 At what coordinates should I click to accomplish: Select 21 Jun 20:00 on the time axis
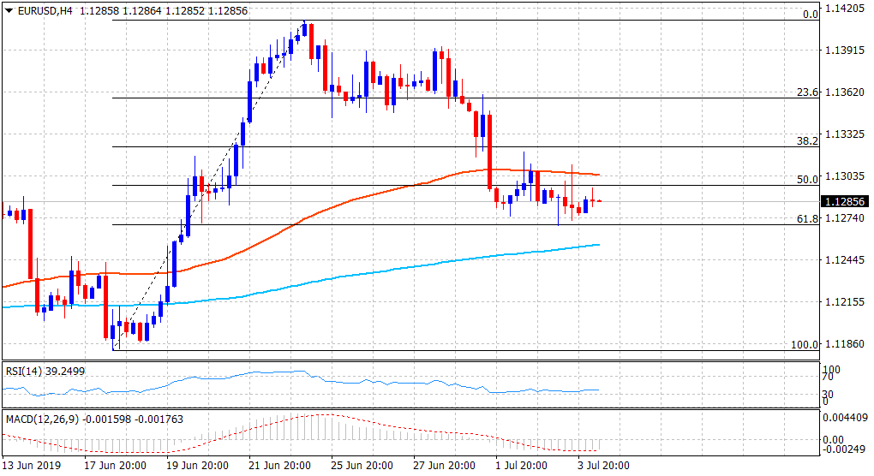280,465
